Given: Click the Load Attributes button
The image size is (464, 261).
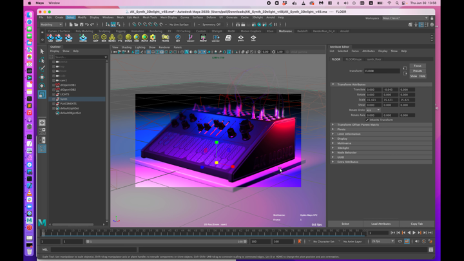Looking at the screenshot, I should pyautogui.click(x=381, y=224).
